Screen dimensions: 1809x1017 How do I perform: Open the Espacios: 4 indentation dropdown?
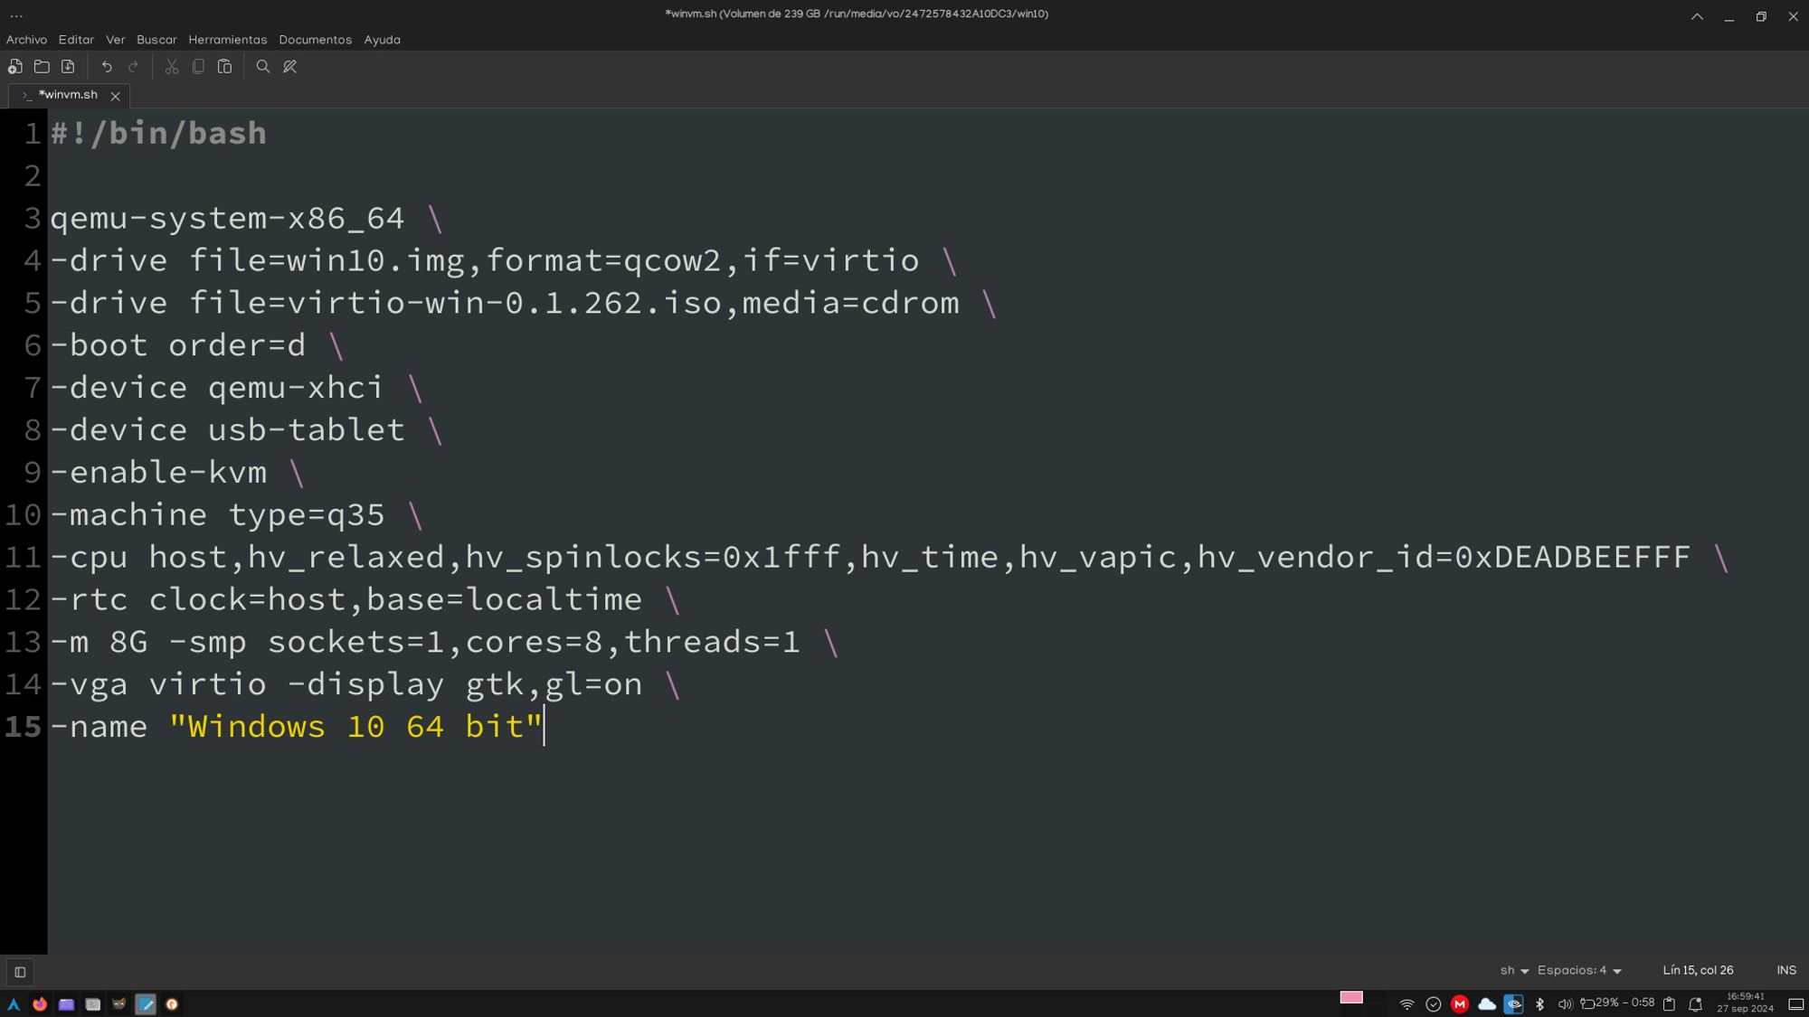click(x=1579, y=971)
